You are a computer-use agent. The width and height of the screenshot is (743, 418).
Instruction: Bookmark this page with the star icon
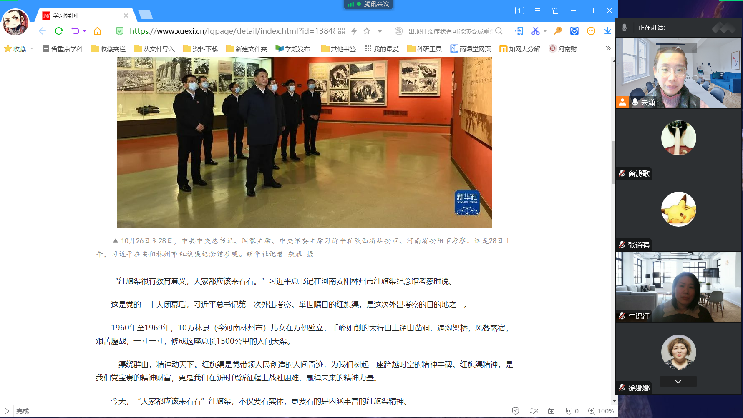(367, 31)
